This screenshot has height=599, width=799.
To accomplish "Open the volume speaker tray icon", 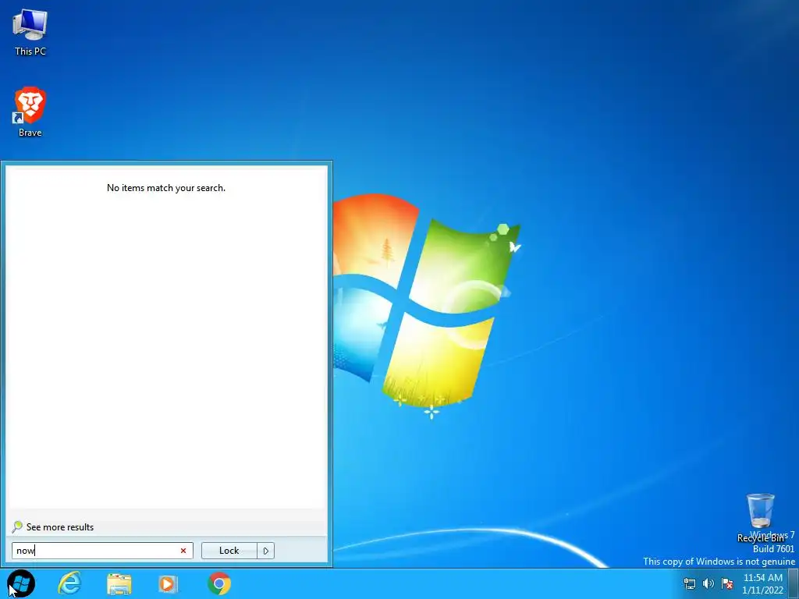I will click(708, 583).
